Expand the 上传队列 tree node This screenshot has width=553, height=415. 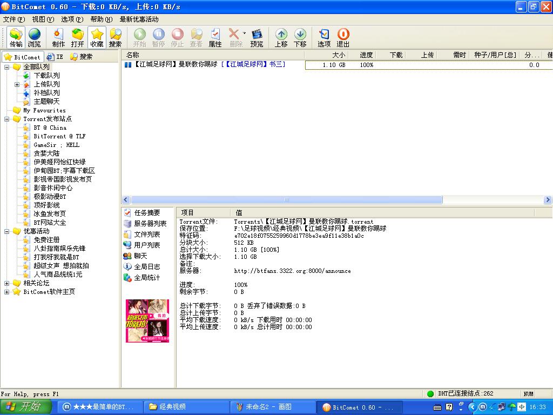pos(17,84)
